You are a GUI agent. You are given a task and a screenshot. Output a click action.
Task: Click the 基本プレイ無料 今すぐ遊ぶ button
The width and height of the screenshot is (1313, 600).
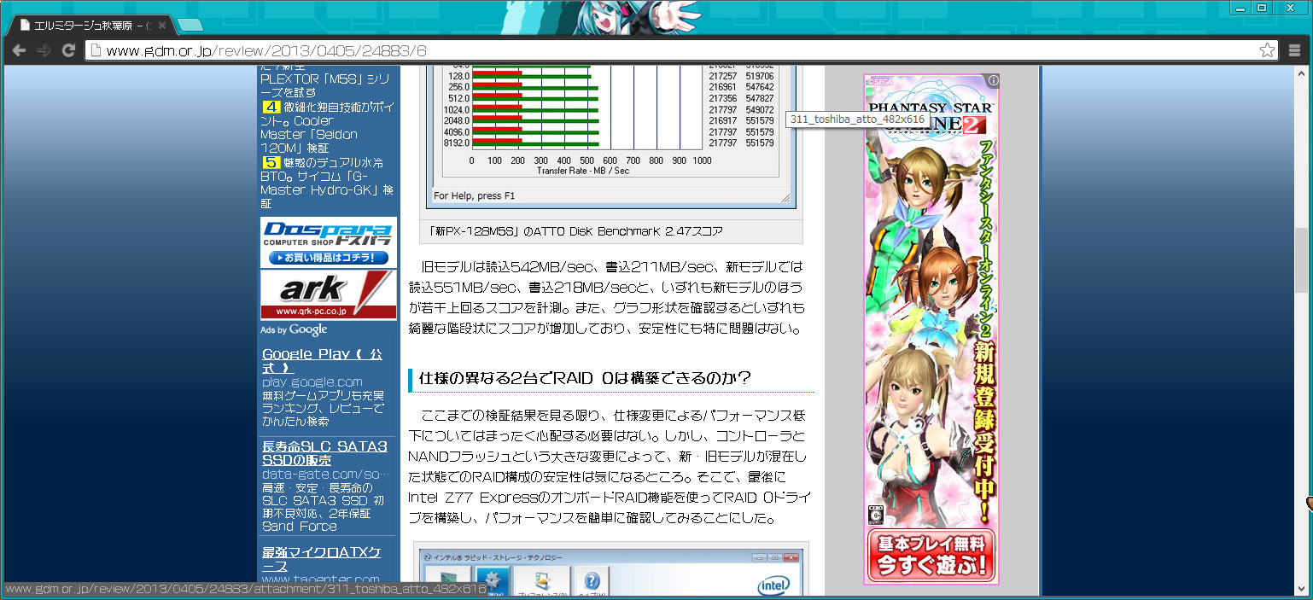(x=931, y=556)
